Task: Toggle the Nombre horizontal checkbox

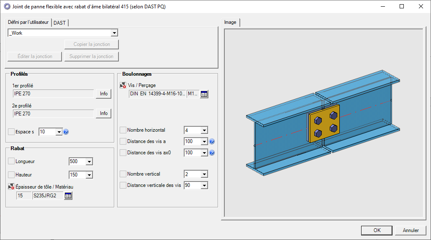Action: click(123, 130)
